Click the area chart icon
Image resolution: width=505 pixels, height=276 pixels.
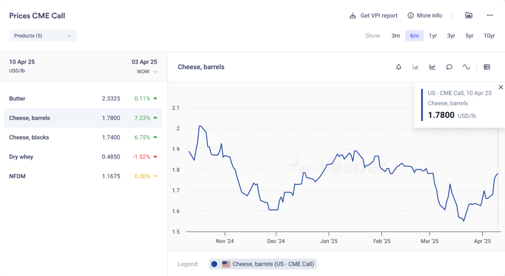(416, 67)
